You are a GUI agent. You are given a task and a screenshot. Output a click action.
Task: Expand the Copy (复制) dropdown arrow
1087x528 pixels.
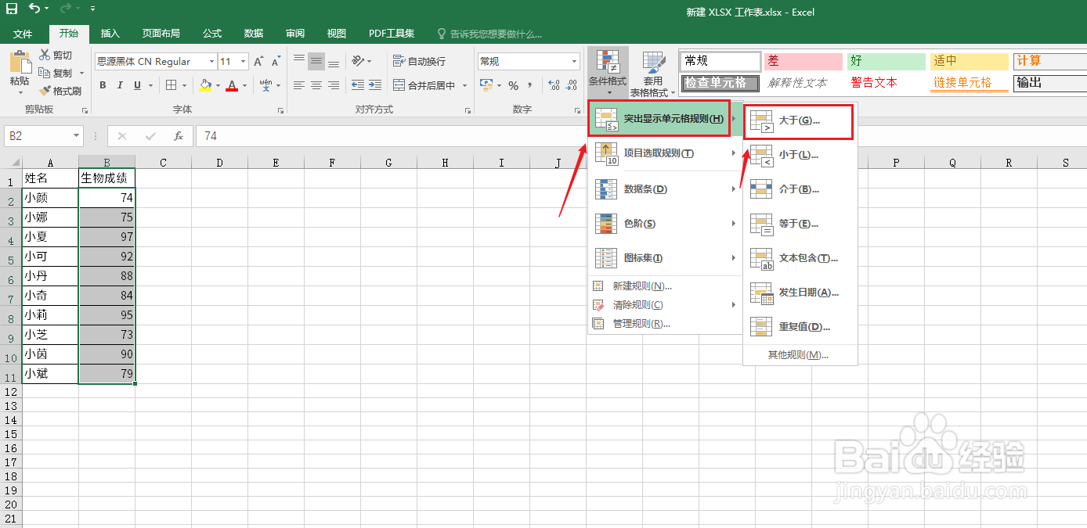(81, 74)
